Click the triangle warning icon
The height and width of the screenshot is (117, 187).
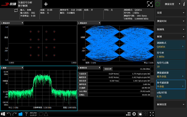click(x=46, y=114)
